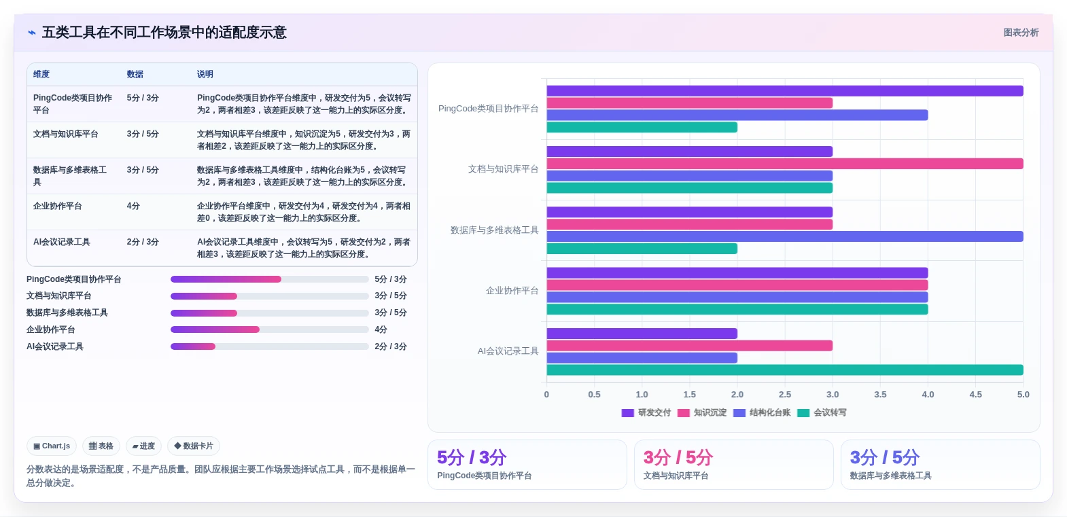Click the lightning icon beside the title

[x=31, y=33]
